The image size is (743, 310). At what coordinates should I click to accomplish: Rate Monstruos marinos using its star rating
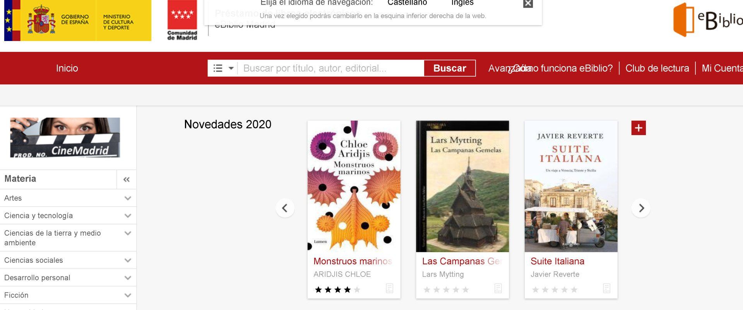337,289
